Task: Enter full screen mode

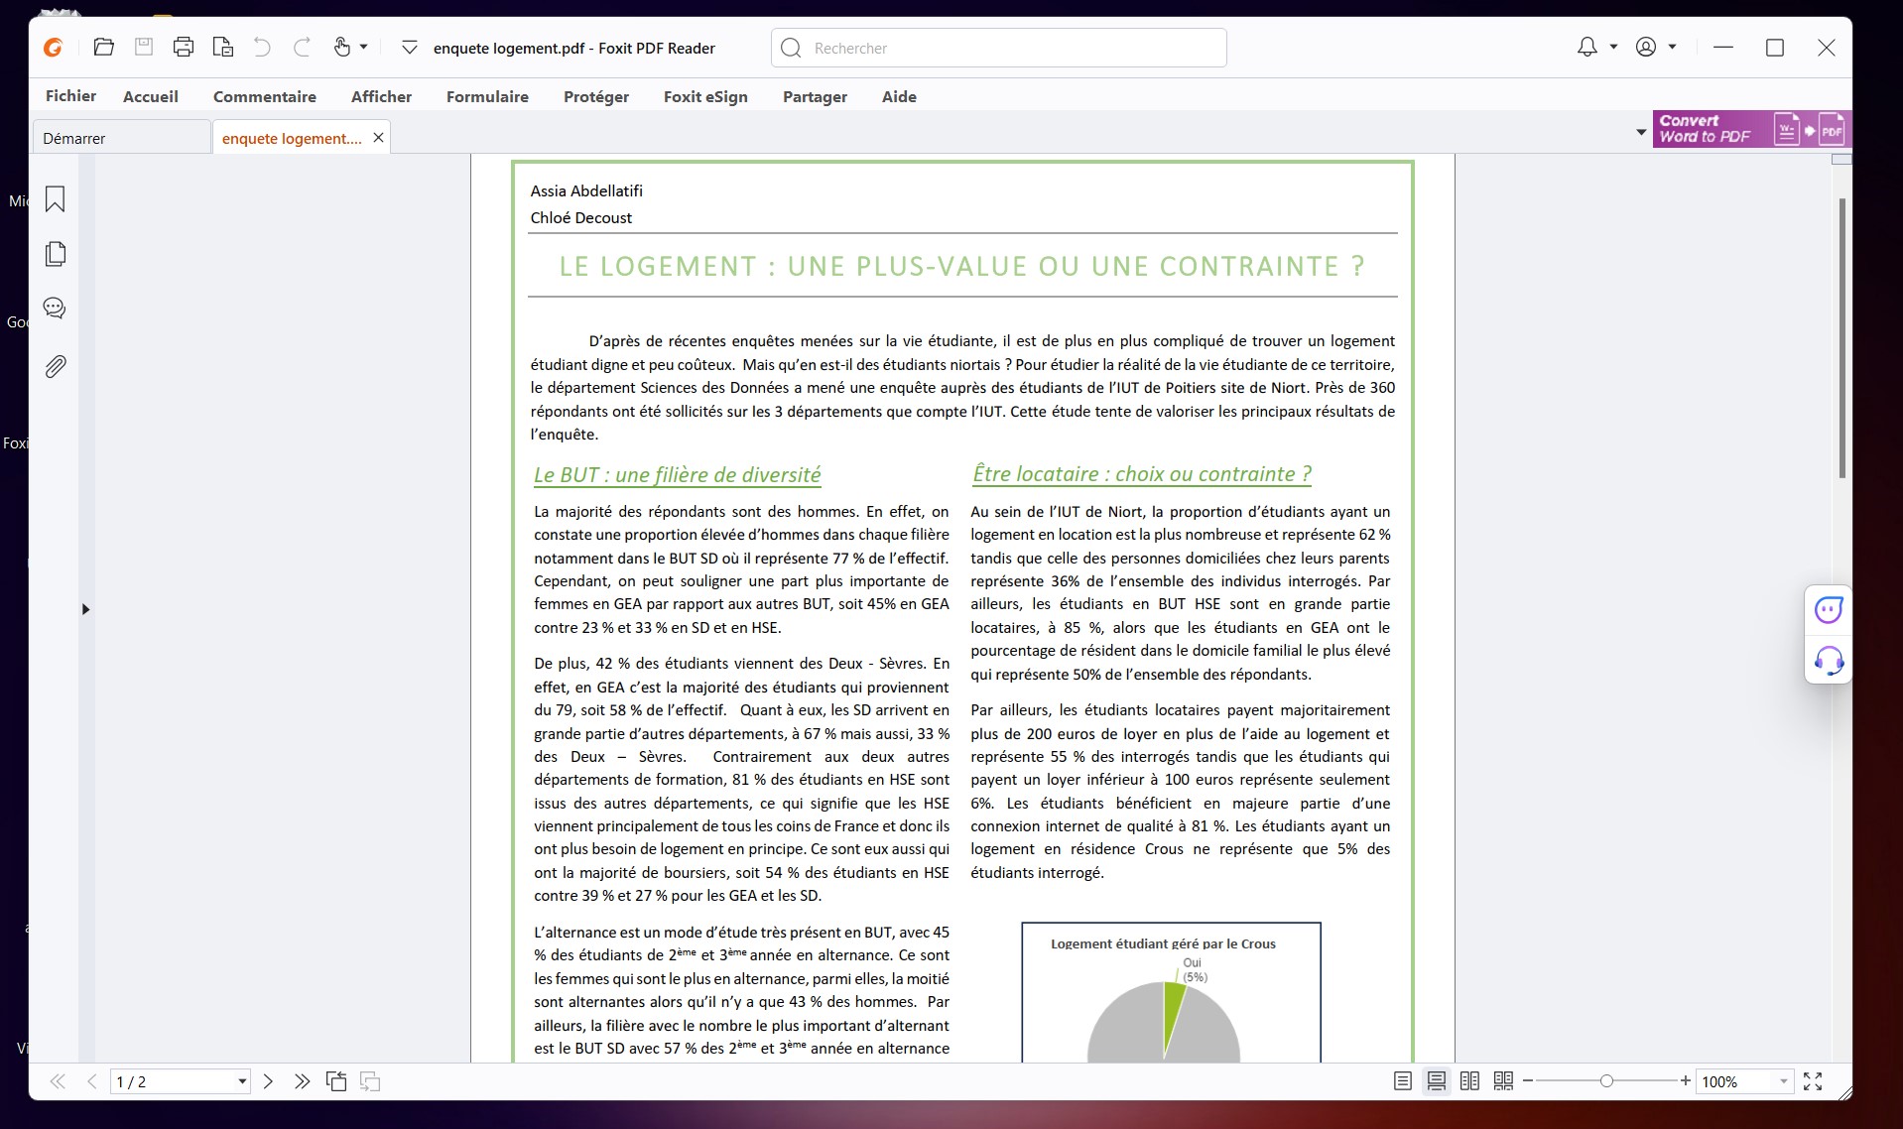Action: tap(1813, 1081)
